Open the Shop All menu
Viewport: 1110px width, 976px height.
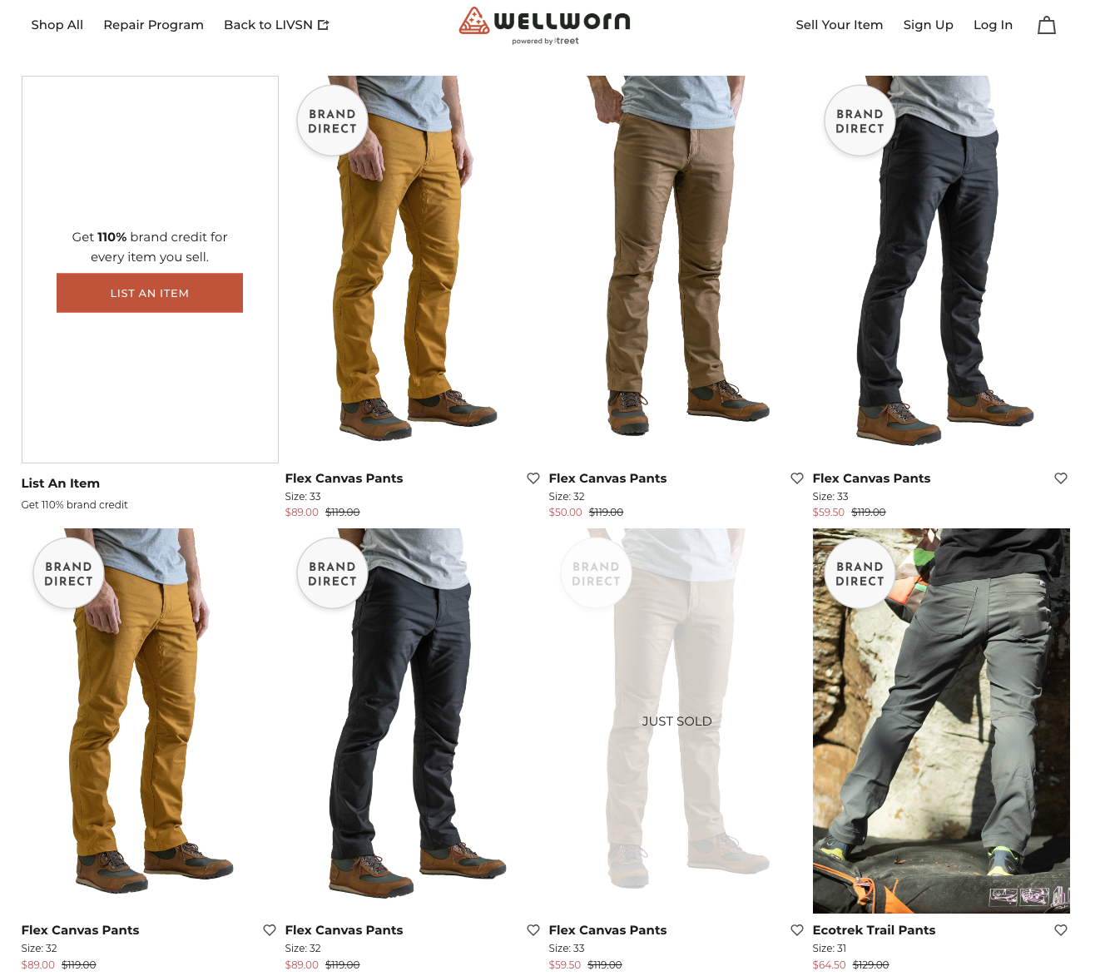point(57,25)
